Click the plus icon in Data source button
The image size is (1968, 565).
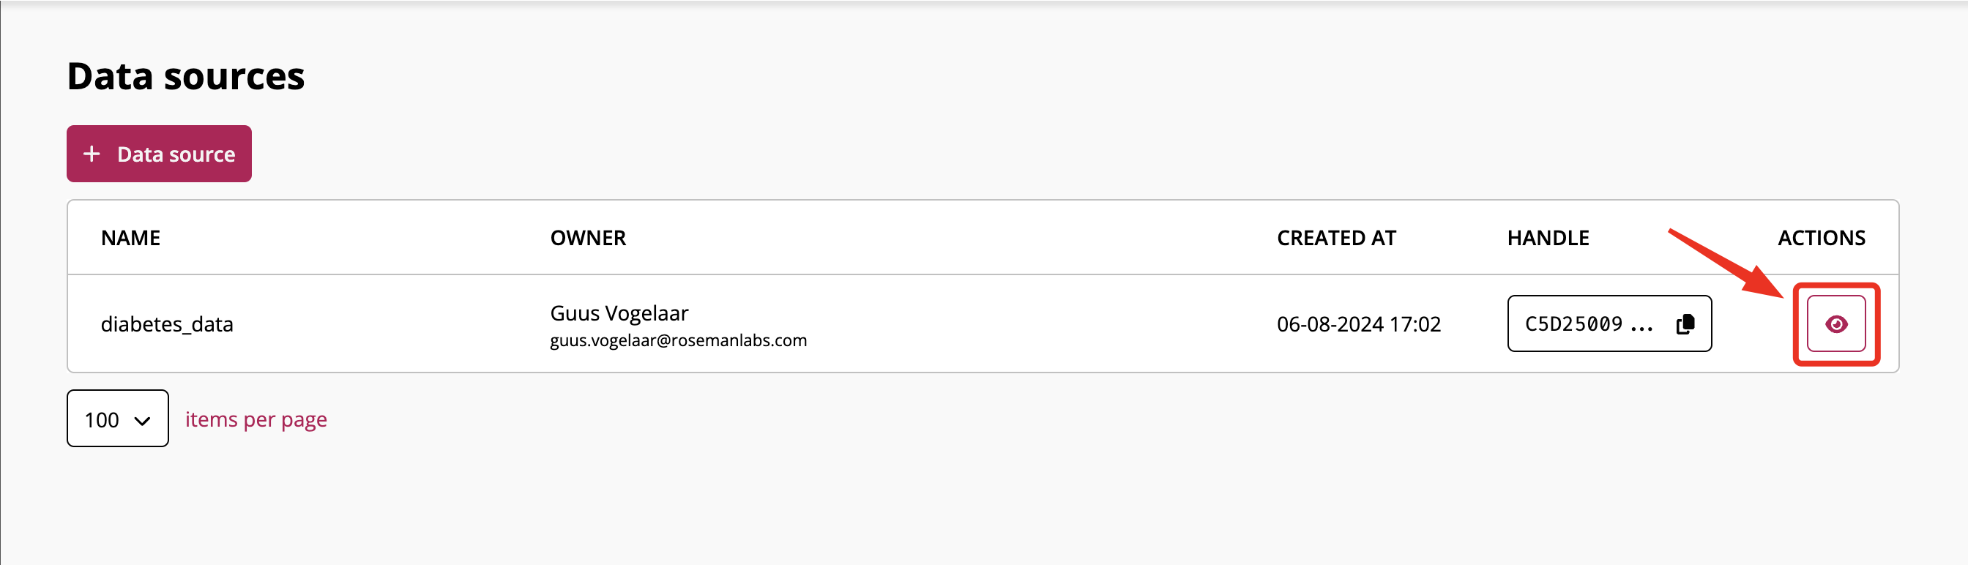click(x=92, y=154)
